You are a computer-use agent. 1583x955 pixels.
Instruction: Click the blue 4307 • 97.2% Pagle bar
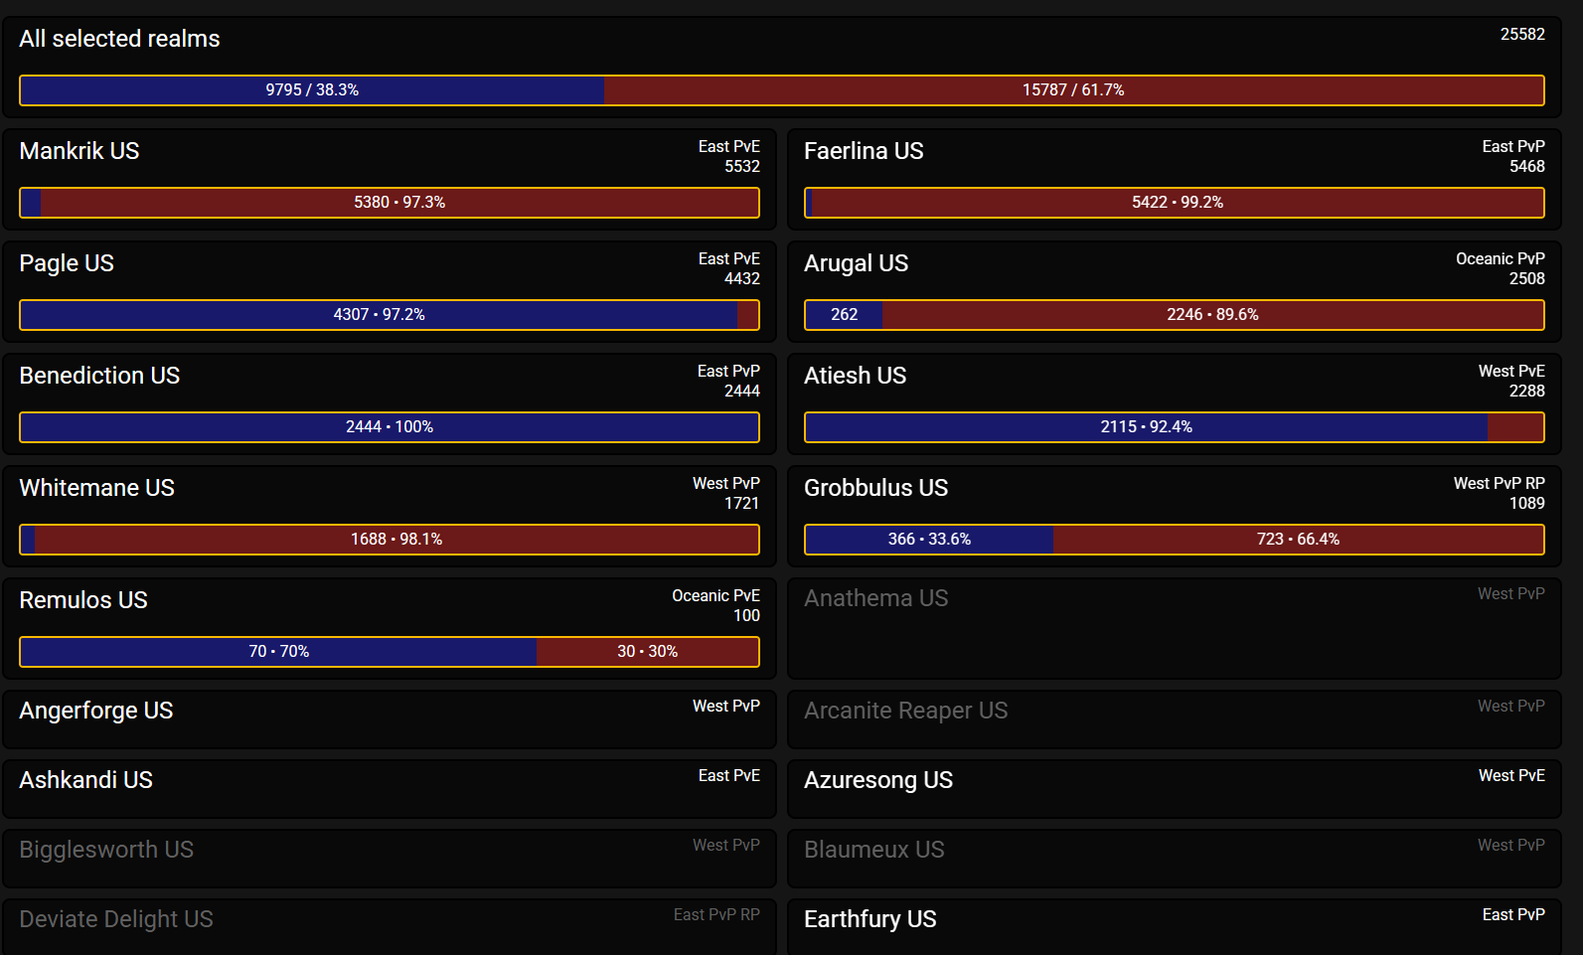(x=379, y=315)
